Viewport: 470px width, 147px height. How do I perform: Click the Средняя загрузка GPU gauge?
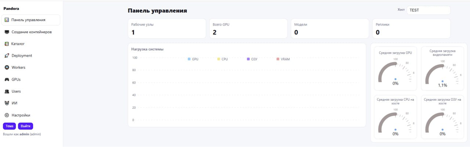(x=395, y=68)
